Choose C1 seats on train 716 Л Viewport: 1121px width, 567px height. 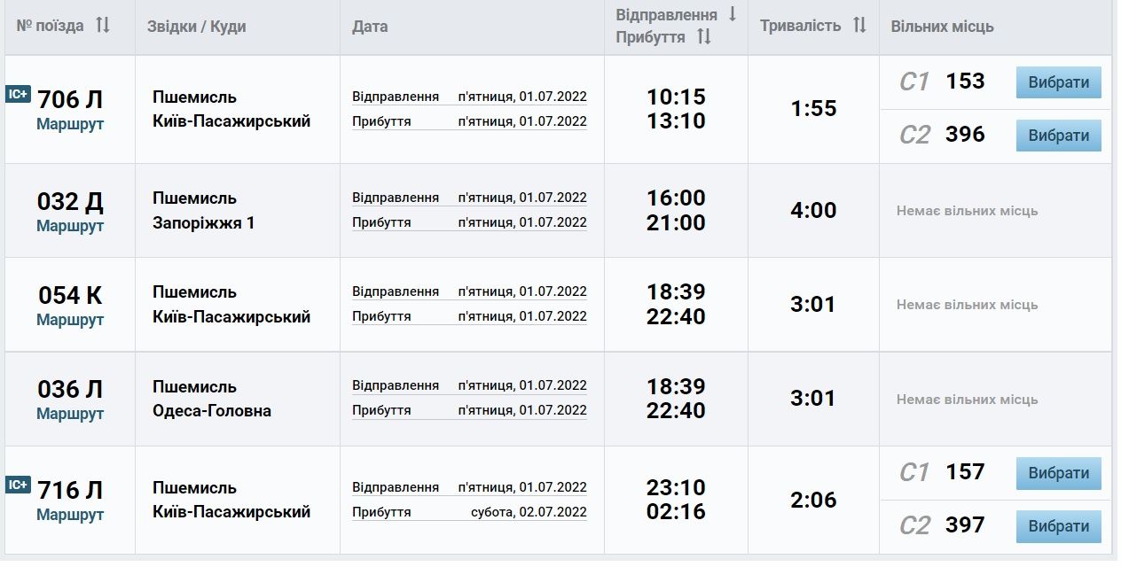(x=1058, y=473)
